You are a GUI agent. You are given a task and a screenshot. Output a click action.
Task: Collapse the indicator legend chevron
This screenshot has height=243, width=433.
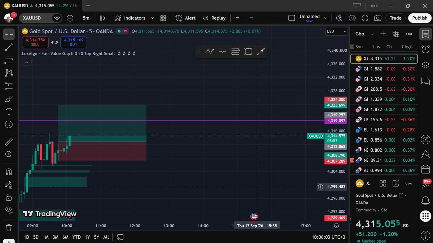coord(27,62)
